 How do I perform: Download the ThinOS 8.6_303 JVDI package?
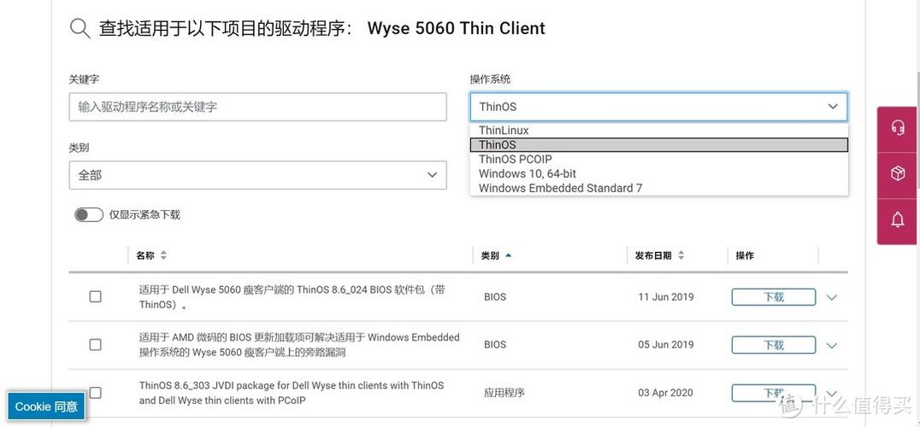point(773,393)
